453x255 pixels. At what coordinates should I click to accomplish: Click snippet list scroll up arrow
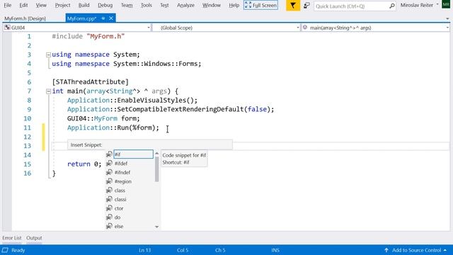pyautogui.click(x=156, y=153)
